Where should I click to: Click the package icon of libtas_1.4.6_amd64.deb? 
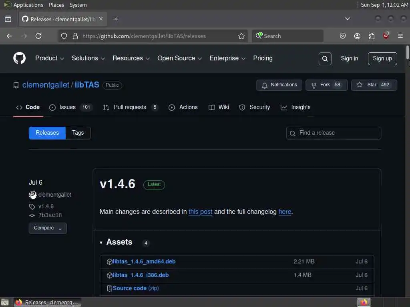[110, 261]
